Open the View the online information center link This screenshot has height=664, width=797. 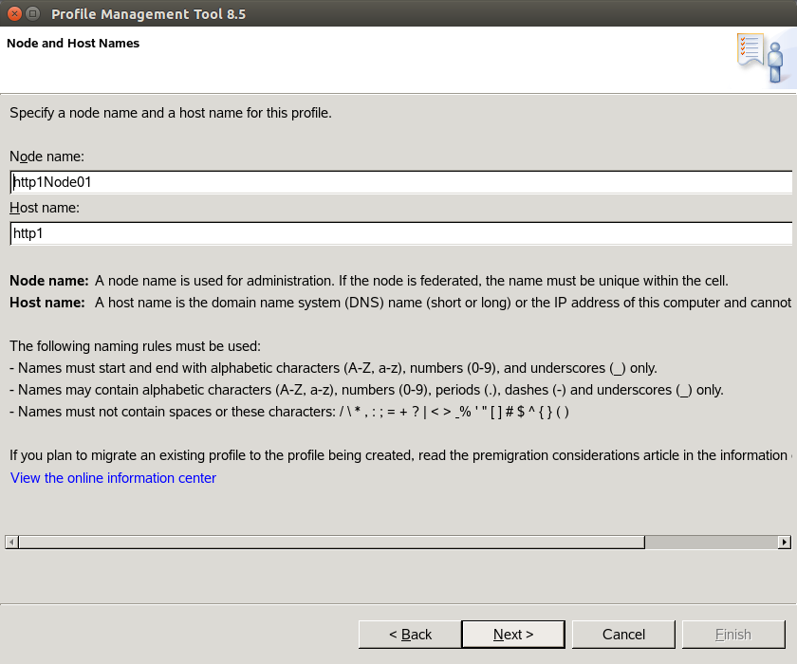pyautogui.click(x=113, y=478)
